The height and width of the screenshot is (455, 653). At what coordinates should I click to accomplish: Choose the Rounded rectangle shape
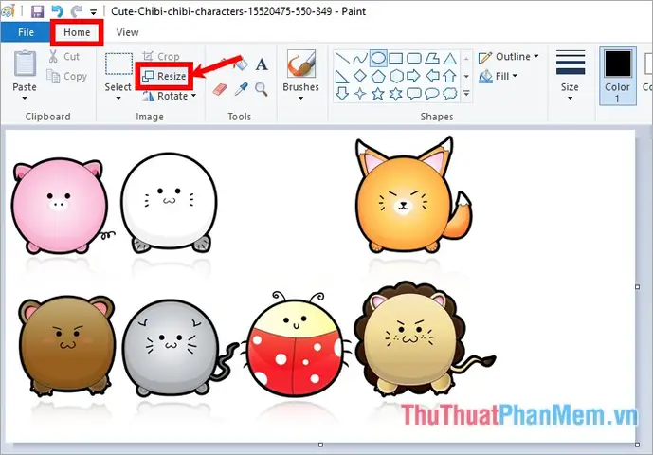point(413,59)
